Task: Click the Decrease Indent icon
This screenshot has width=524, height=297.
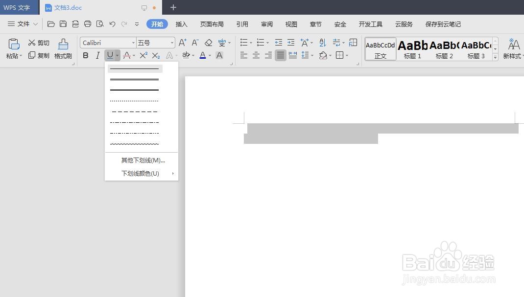Action: click(278, 42)
